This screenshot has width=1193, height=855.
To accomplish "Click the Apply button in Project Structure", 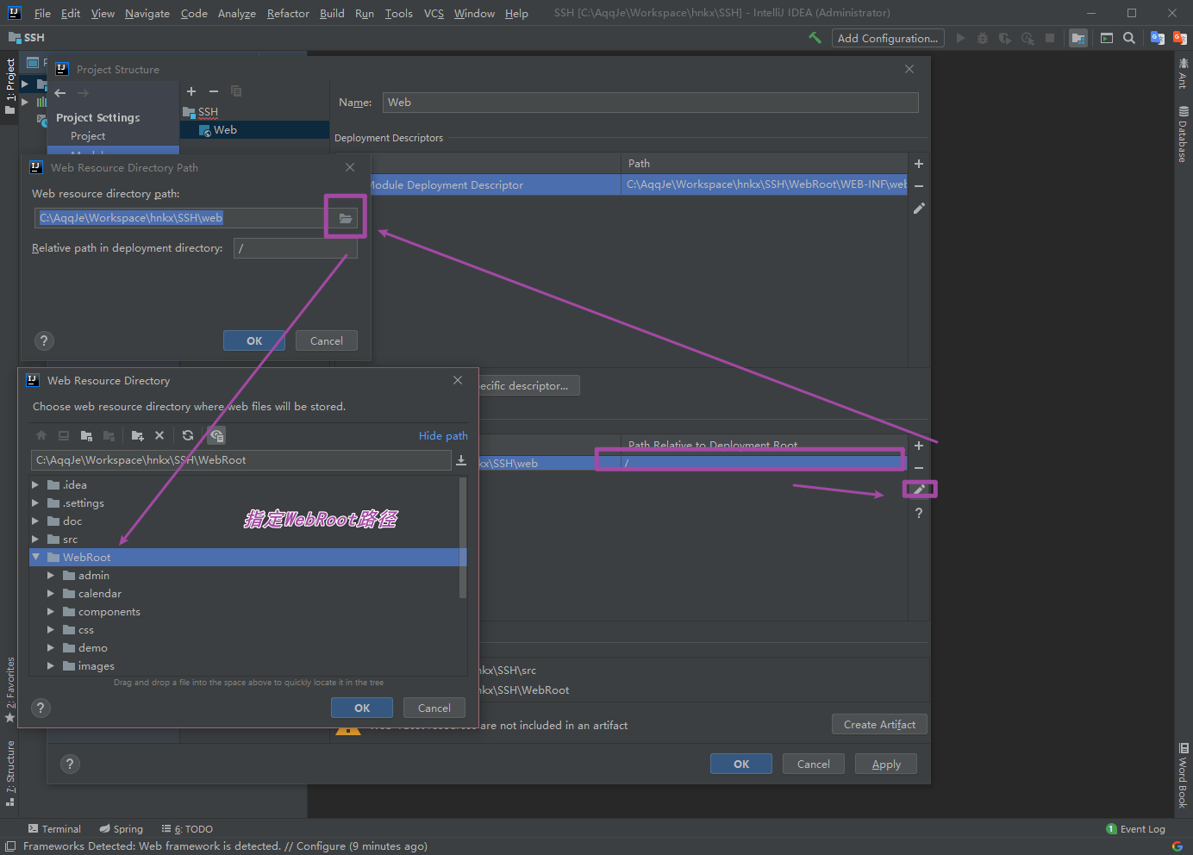I will (x=886, y=764).
